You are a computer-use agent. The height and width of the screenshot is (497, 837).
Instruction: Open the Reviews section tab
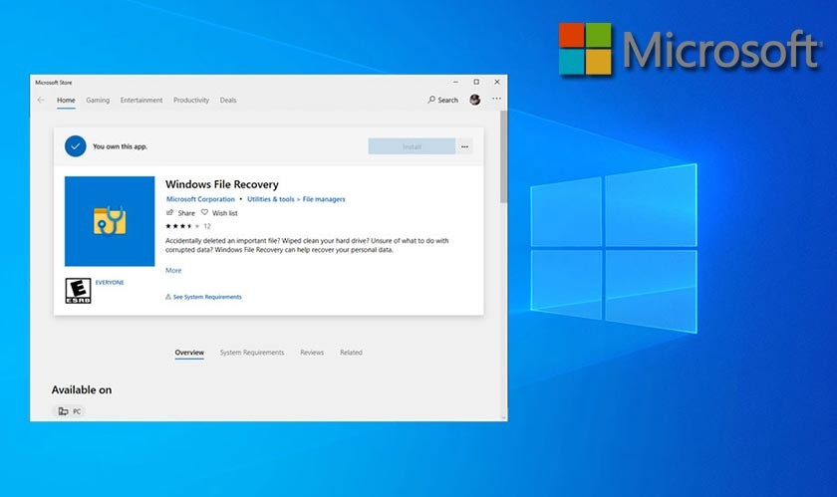[x=312, y=353]
